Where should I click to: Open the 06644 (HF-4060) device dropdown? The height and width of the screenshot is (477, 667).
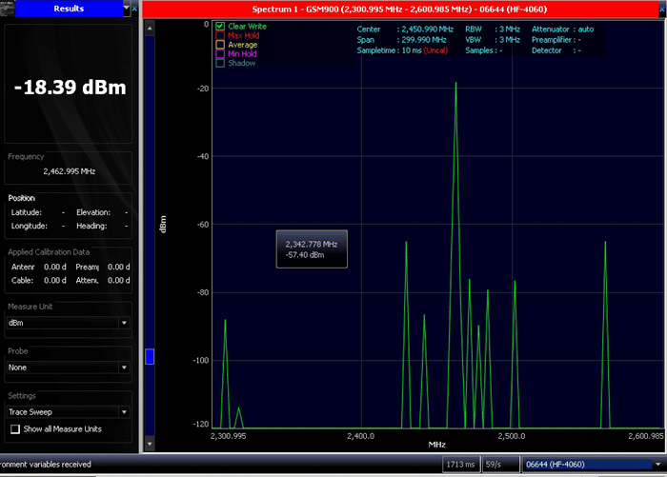click(x=657, y=465)
